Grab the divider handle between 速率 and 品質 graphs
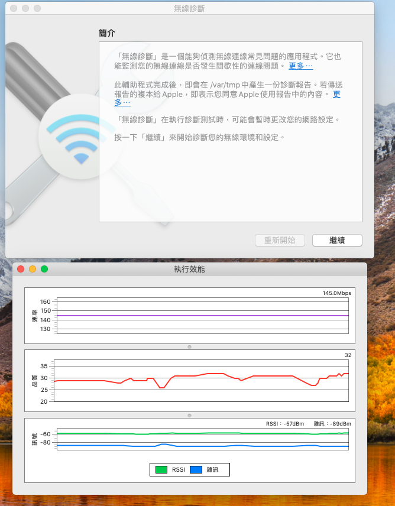The image size is (395, 506). pyautogui.click(x=189, y=347)
